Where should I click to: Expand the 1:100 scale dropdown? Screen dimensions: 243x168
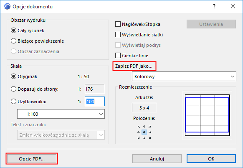(61, 114)
